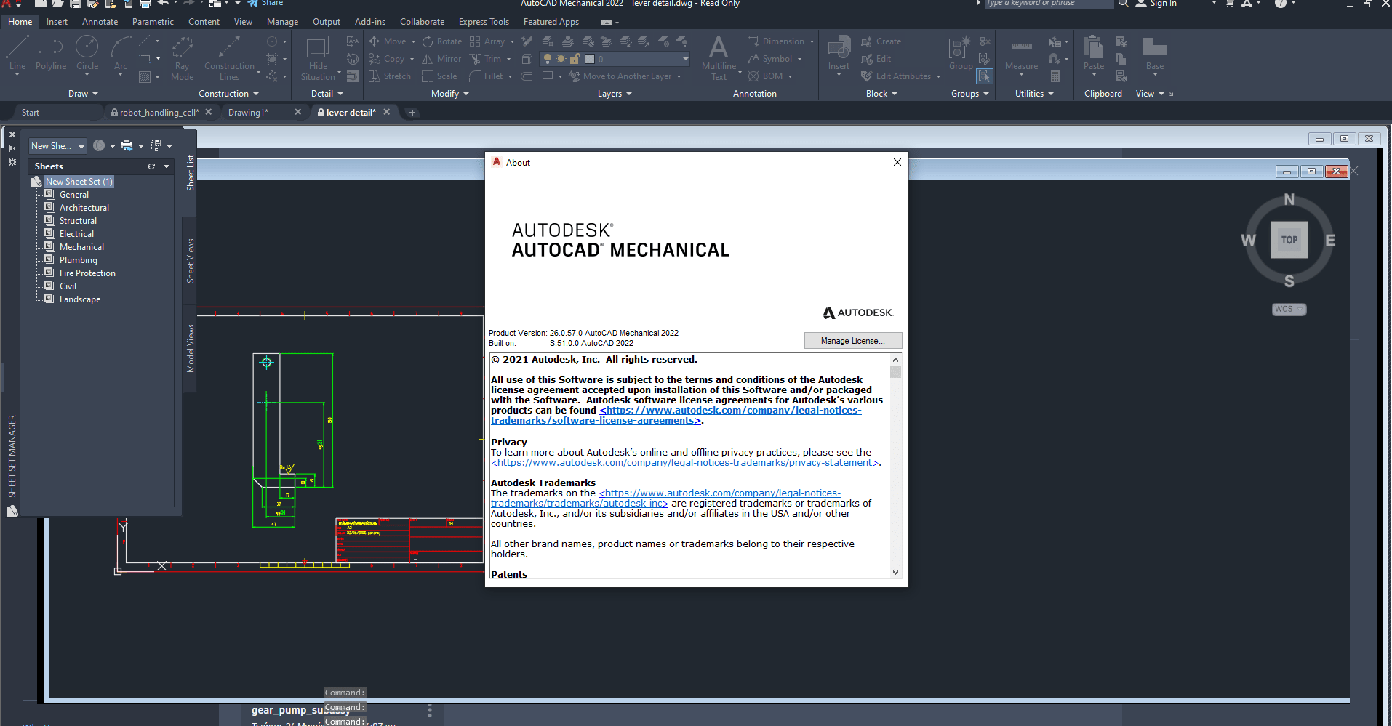
Task: Open the Express Tools ribbon tab
Action: [x=484, y=22]
